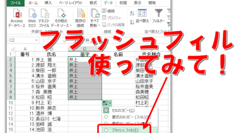Viewport: 237px width, 133px height.
Task: Click cell 桜井直美 in the 氏名結合 column
Action: (151, 87)
